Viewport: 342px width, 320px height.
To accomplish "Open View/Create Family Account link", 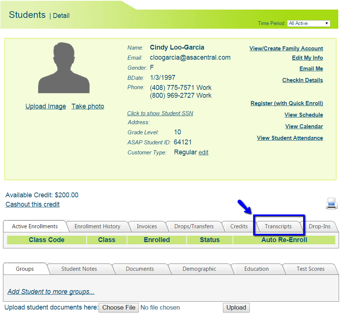I will click(x=286, y=48).
